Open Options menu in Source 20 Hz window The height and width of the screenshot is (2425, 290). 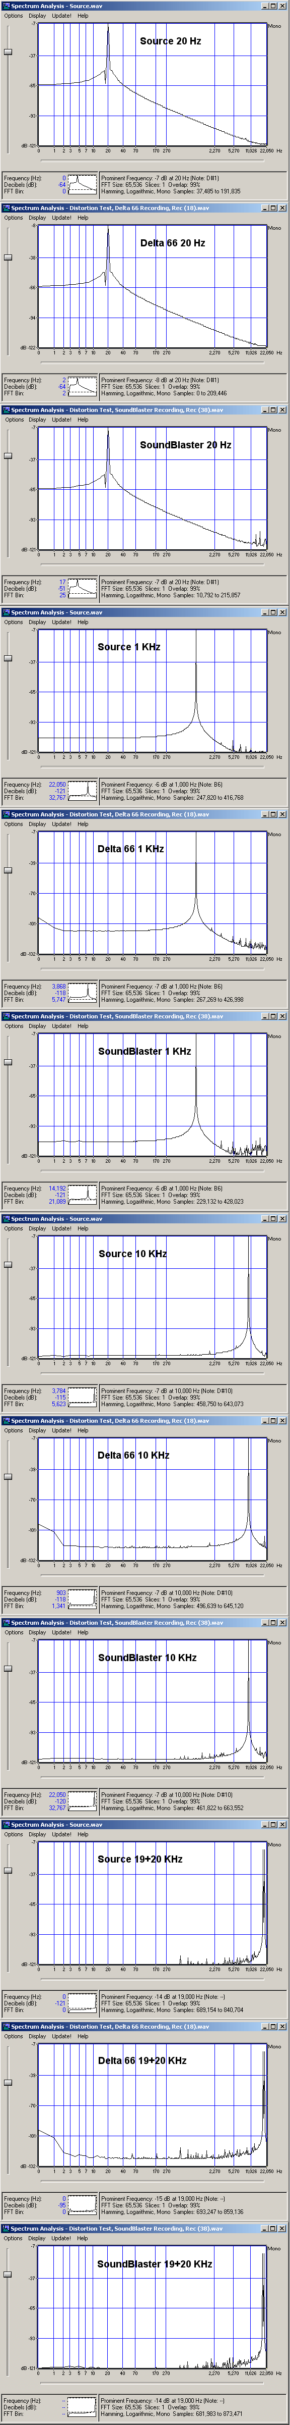tap(13, 16)
